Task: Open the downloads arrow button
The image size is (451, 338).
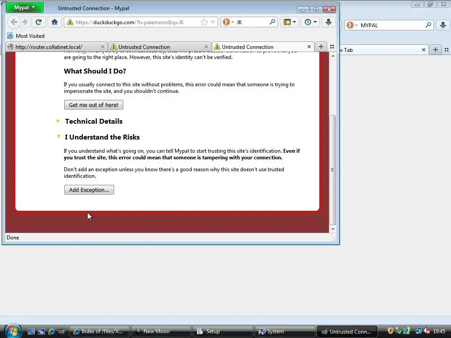Action: click(329, 22)
